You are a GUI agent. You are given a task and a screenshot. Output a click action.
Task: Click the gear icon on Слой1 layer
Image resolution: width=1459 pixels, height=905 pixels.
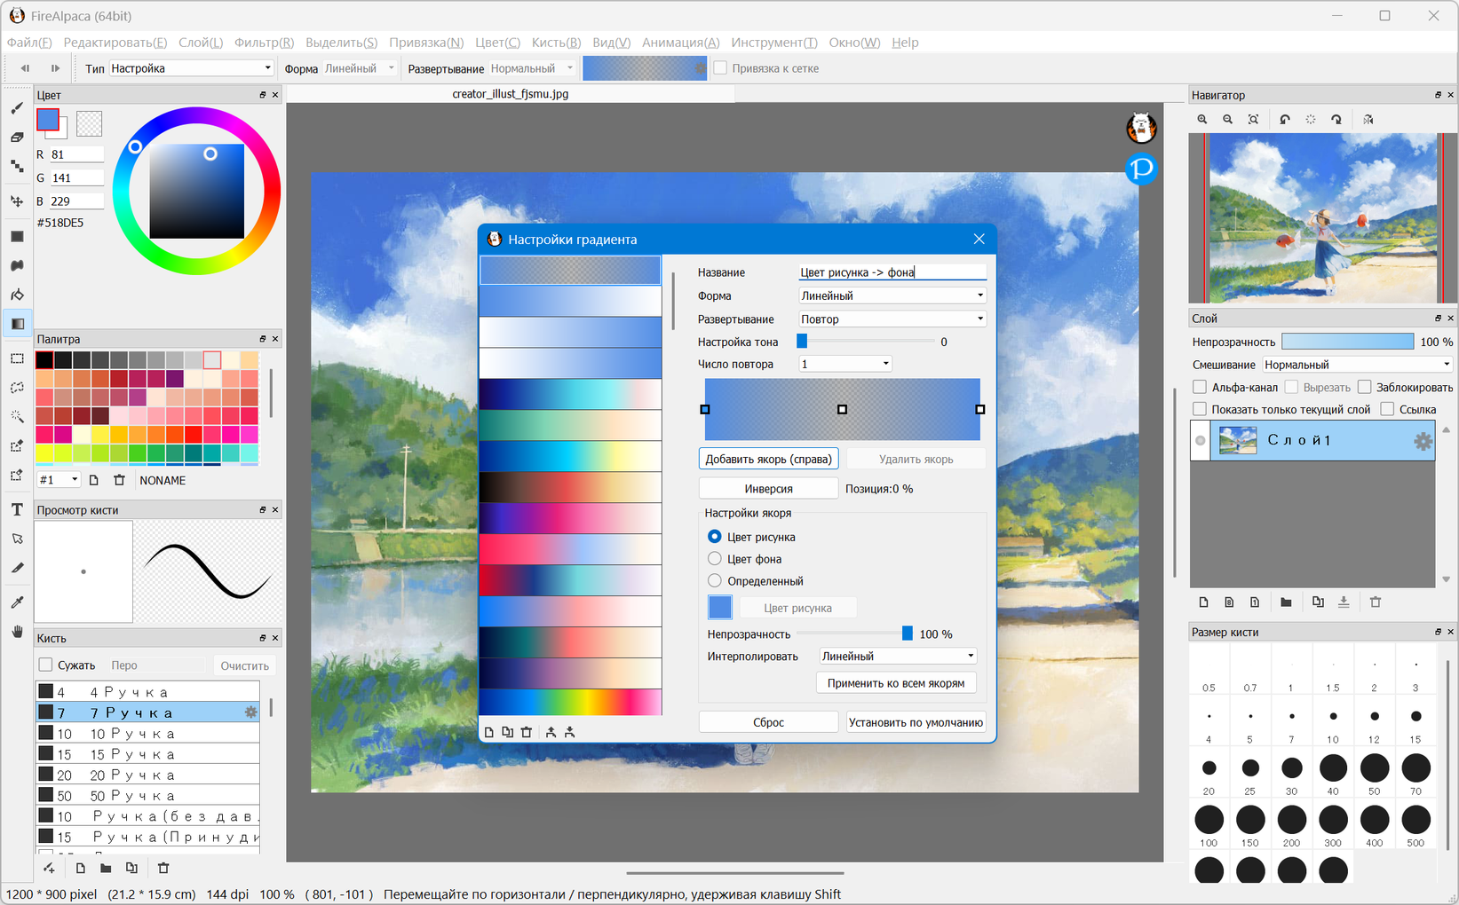(x=1423, y=441)
